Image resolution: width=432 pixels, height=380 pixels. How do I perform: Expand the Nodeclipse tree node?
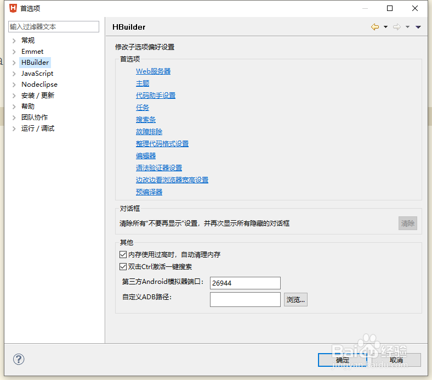click(x=14, y=85)
